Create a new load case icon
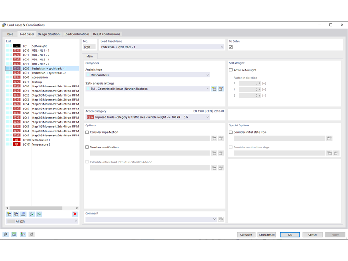 coord(9,214)
